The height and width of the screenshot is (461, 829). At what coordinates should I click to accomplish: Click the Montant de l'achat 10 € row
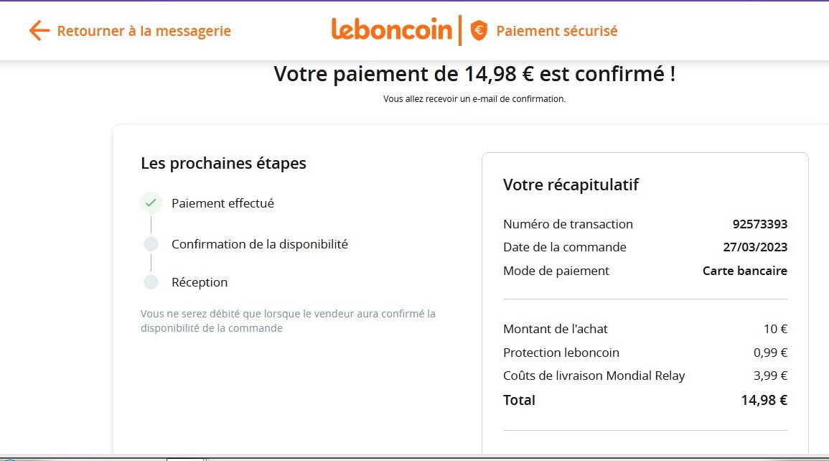click(x=645, y=329)
